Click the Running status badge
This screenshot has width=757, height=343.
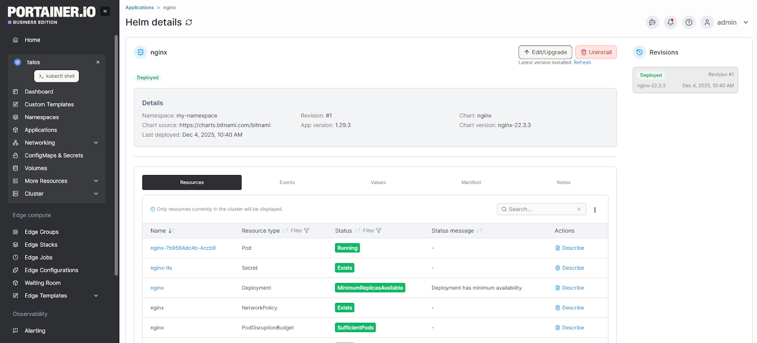(347, 248)
